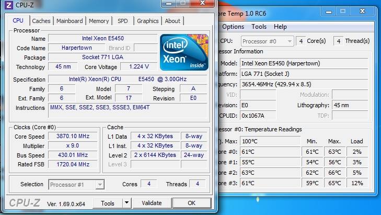
Task: Close the Core Temp window
Action: [362, 11]
